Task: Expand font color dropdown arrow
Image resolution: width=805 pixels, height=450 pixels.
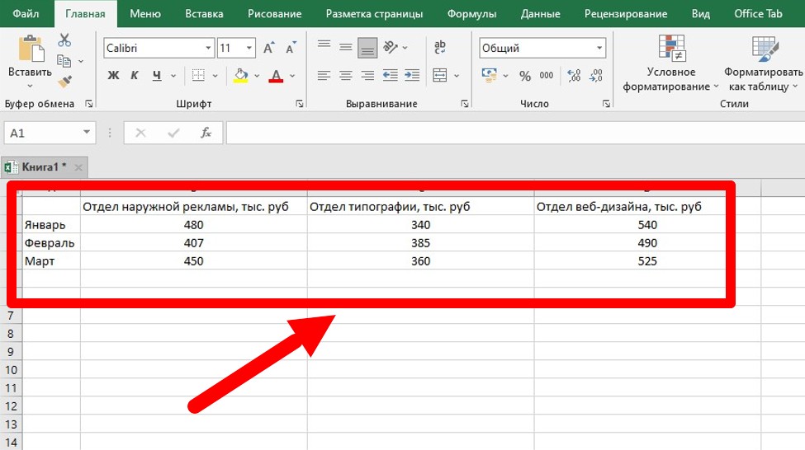Action: [x=292, y=76]
